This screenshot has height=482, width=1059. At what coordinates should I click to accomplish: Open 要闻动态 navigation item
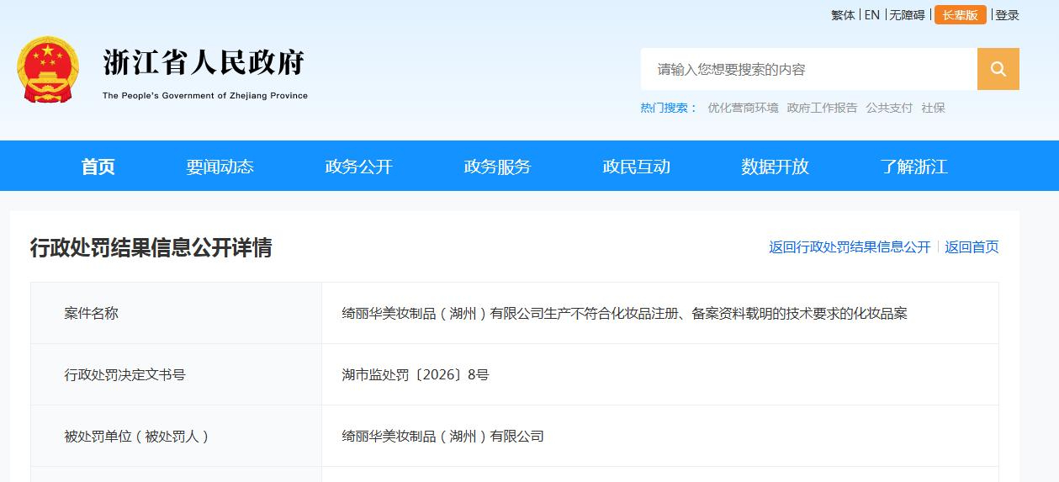coord(220,167)
